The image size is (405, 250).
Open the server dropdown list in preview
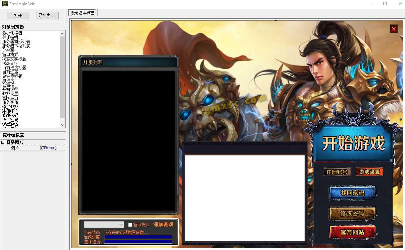point(104,225)
